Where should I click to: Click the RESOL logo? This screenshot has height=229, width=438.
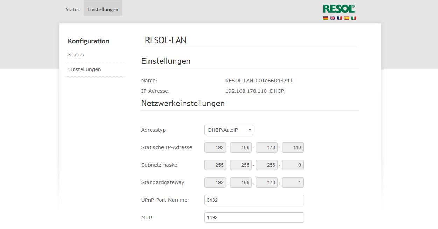click(x=339, y=9)
